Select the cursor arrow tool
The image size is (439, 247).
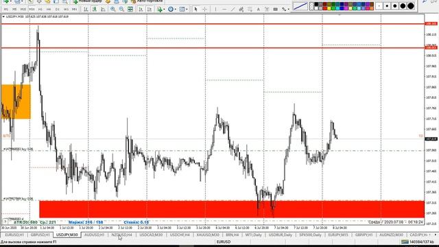[195, 9]
